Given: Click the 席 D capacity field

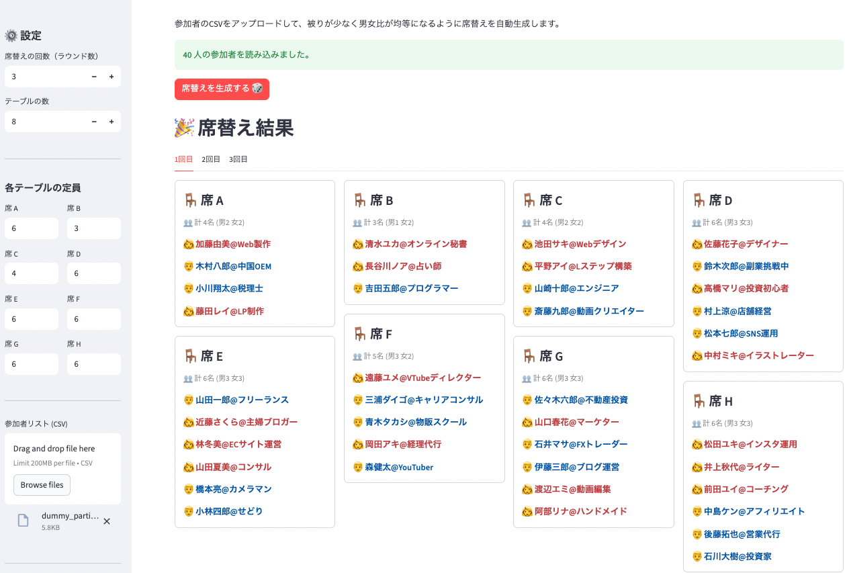Looking at the screenshot, I should tap(94, 273).
